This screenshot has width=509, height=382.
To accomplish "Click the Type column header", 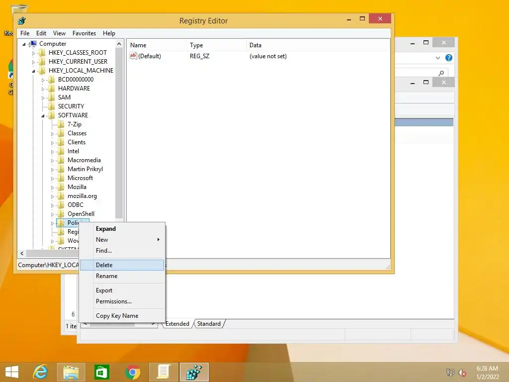I will point(216,45).
